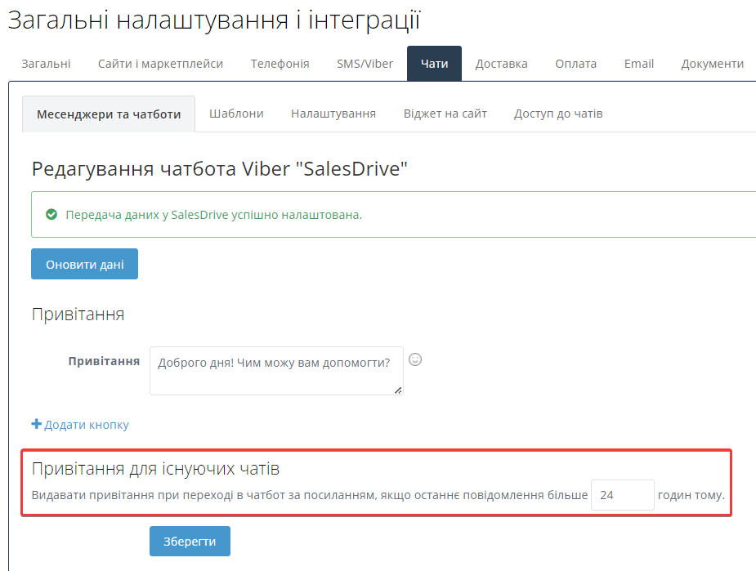Switch to Сайти і маркетплейси tab
The image size is (756, 571).
160,64
